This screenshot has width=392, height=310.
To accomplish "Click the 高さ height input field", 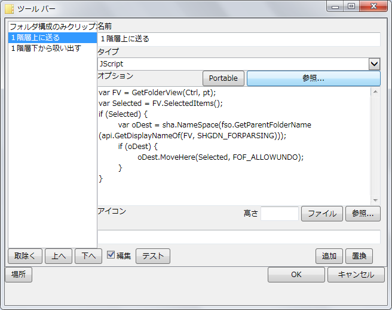I will [280, 214].
